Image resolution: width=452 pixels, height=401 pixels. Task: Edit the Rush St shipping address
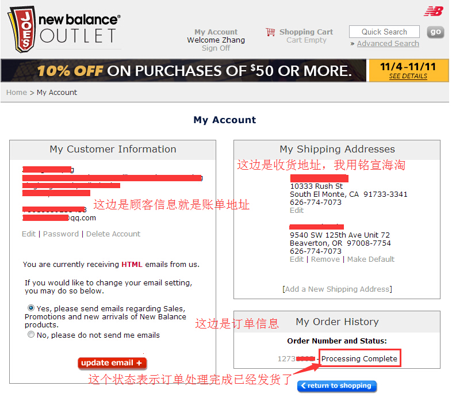[297, 211]
